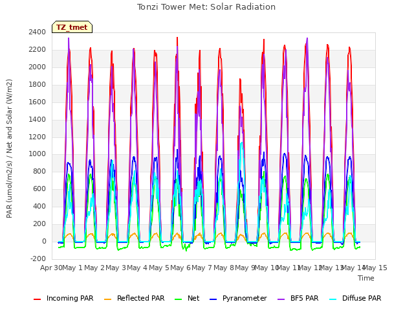Click the May 15 x-axis tick label
Viewport: 414px width, 311px height.
coord(375,268)
